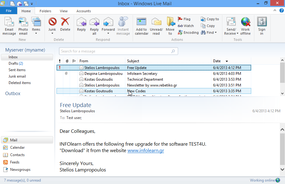Toggle Unread/read status
285x184 pixels.
coord(156,26)
